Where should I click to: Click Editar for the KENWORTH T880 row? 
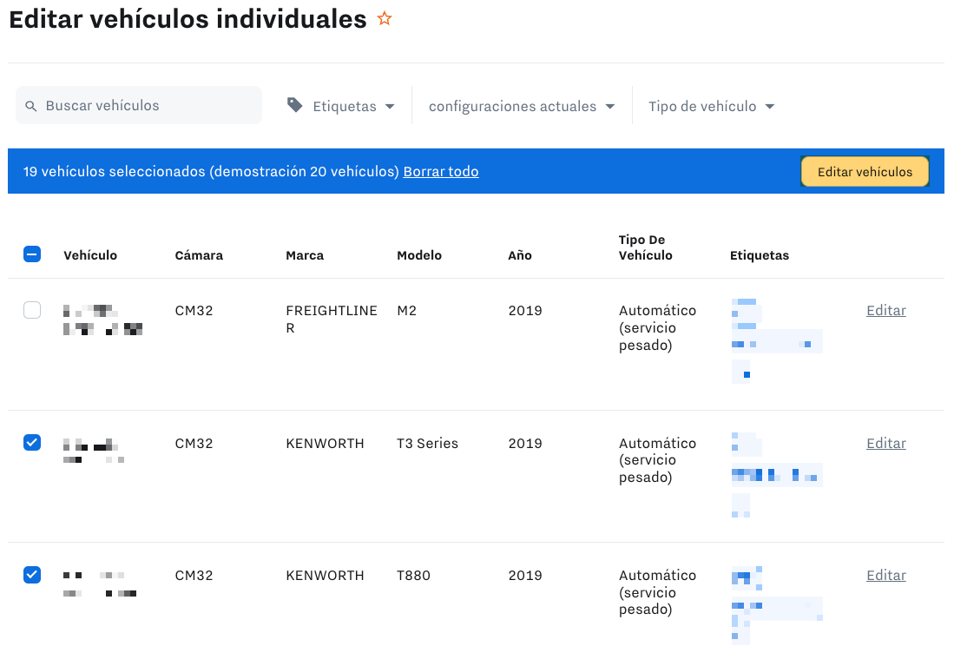coord(885,575)
